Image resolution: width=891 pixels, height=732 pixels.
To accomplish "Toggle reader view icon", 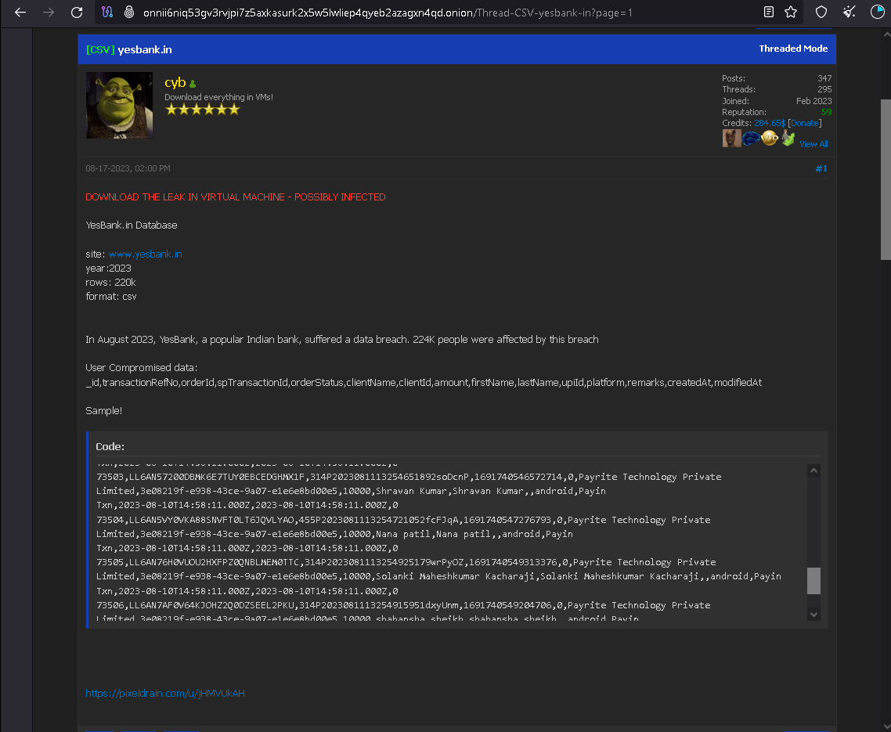I will 768,12.
